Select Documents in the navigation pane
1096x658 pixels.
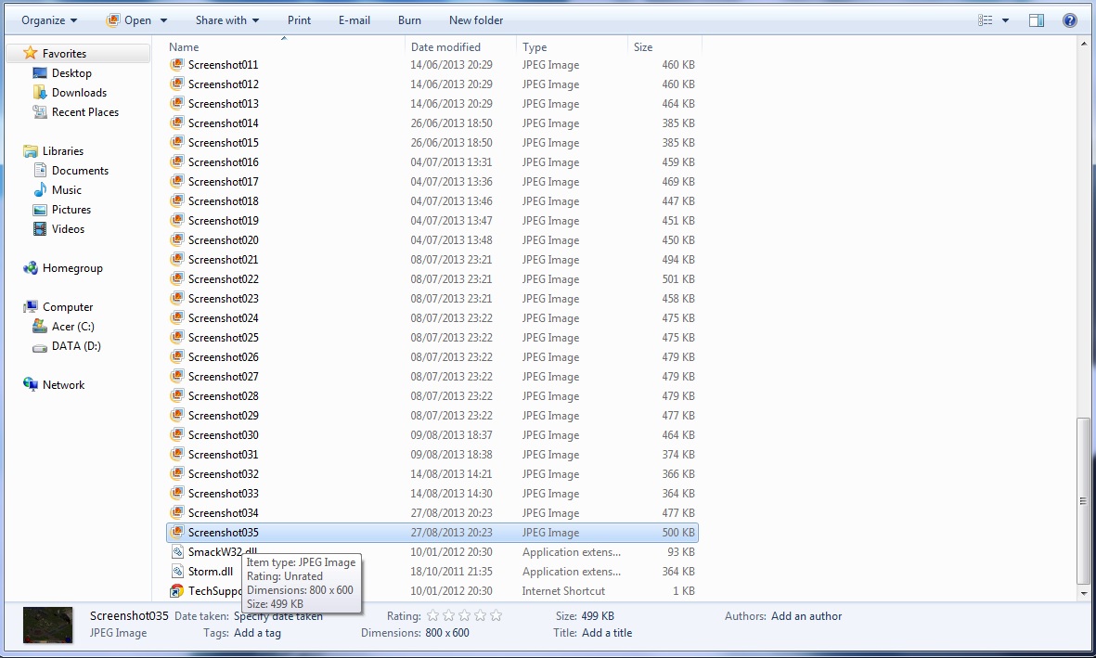point(80,171)
